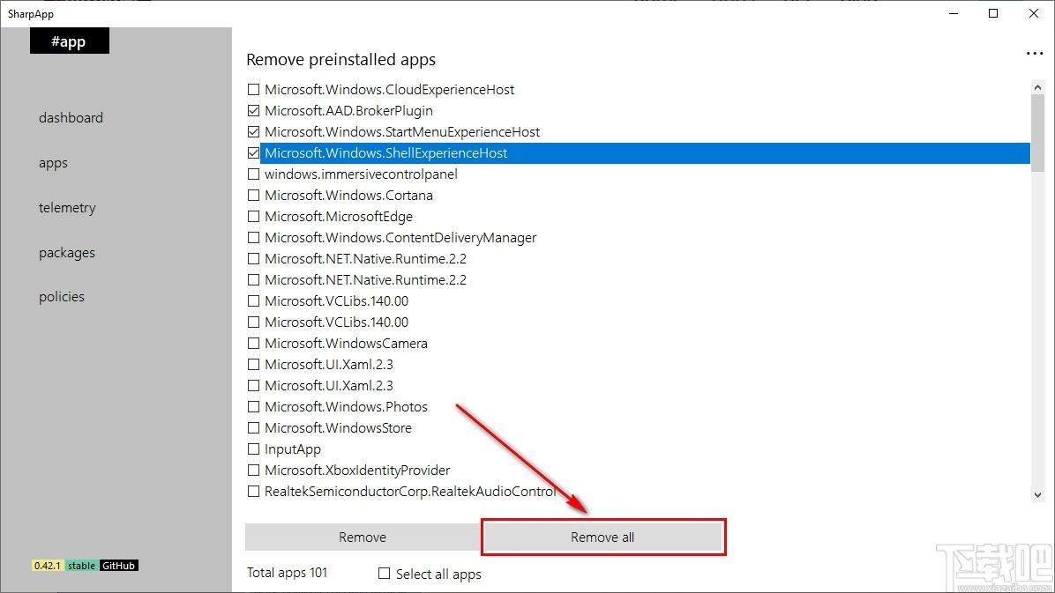The height and width of the screenshot is (593, 1055).
Task: Uncheck the Microsoft.AAD.BrokerPlugin checkbox
Action: click(x=254, y=110)
